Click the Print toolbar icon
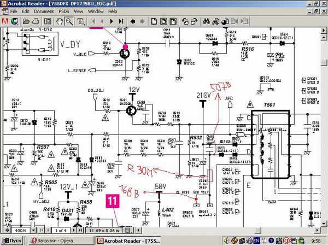This screenshot has width=328, height=246. click(36, 21)
